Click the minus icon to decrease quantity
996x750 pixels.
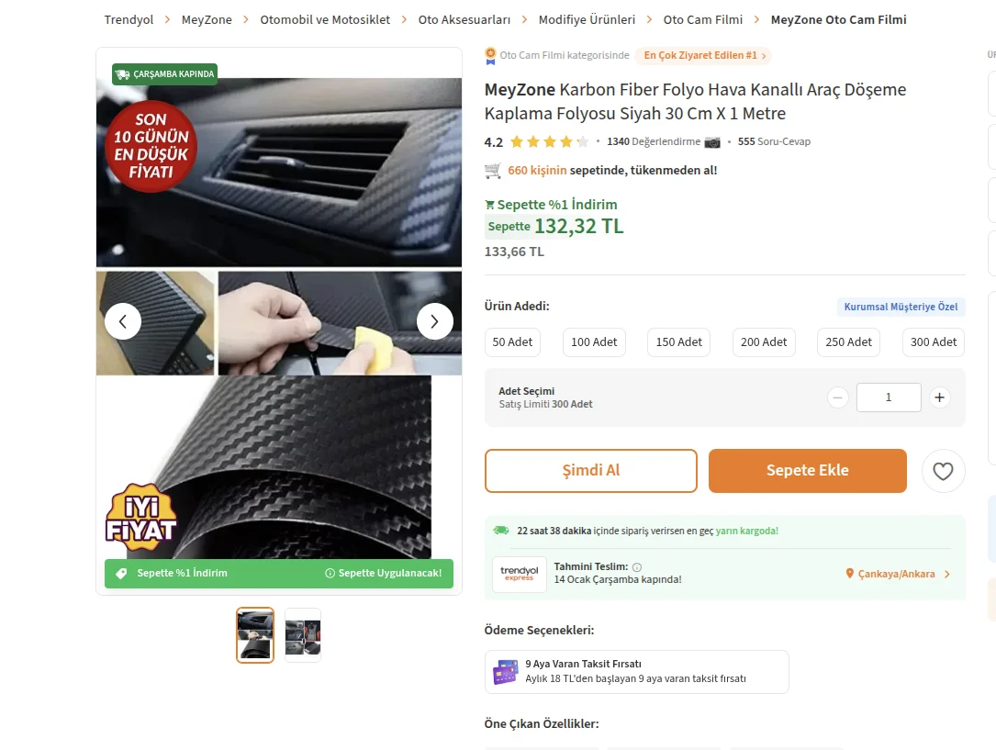click(838, 397)
